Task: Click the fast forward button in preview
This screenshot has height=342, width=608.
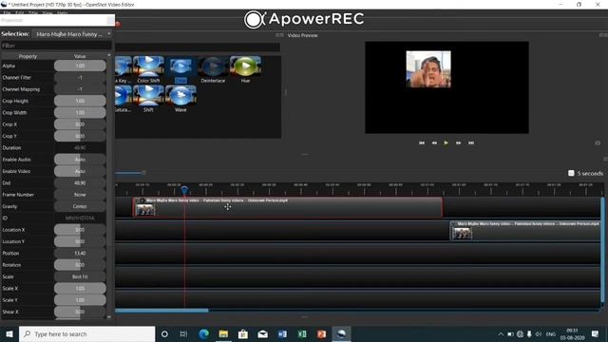Action: click(458, 142)
